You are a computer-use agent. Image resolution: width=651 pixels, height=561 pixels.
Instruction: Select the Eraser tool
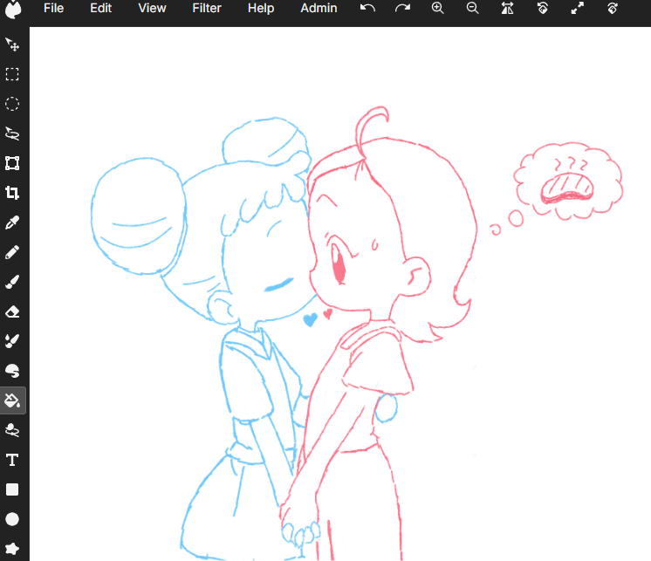click(x=12, y=311)
